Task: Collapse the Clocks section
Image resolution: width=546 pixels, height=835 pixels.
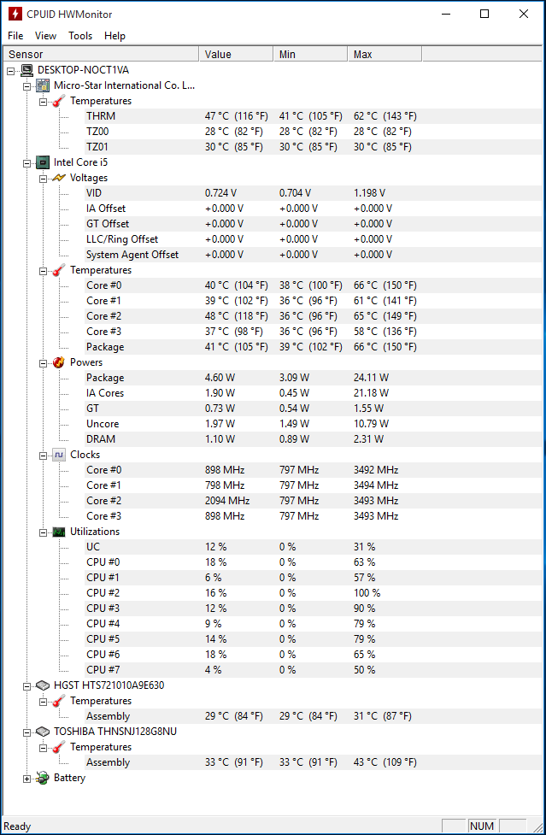Action: [43, 456]
